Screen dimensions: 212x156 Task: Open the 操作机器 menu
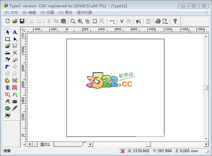click(84, 13)
